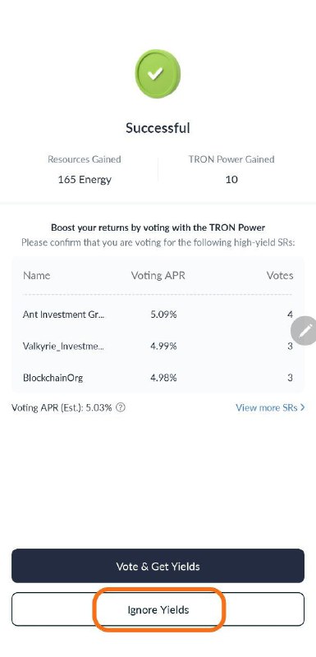
Task: Tap the green success checkmark icon
Action: tap(158, 74)
